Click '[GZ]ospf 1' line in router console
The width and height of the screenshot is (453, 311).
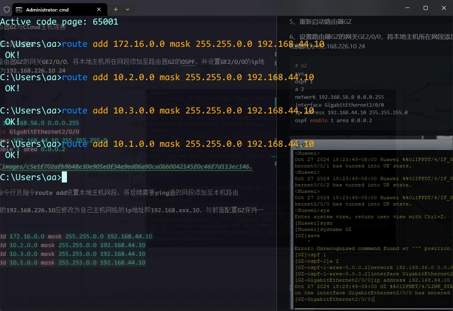coord(310,255)
